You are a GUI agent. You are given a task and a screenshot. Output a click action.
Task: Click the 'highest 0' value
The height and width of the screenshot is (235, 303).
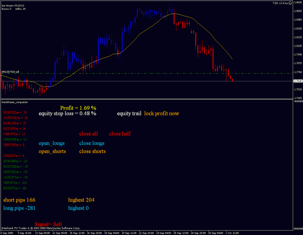pos(79,208)
